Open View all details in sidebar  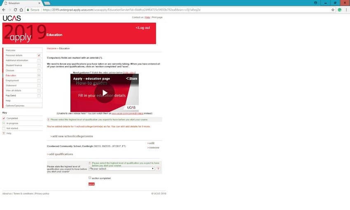pos(14,90)
